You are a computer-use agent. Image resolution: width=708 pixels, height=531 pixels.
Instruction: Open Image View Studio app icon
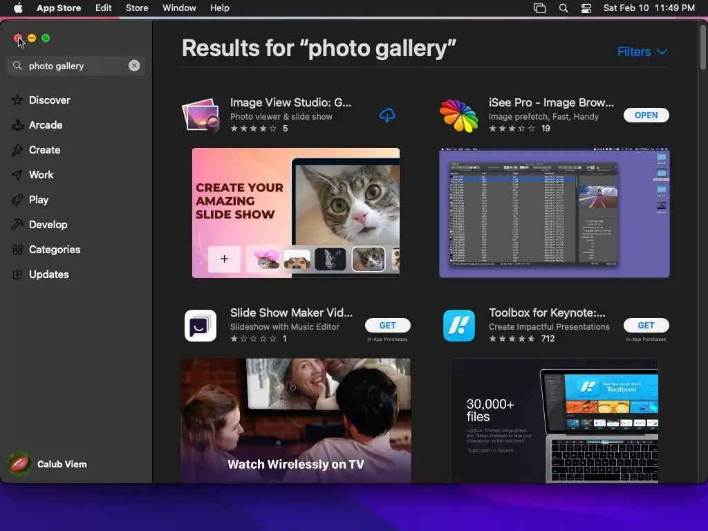click(x=201, y=115)
